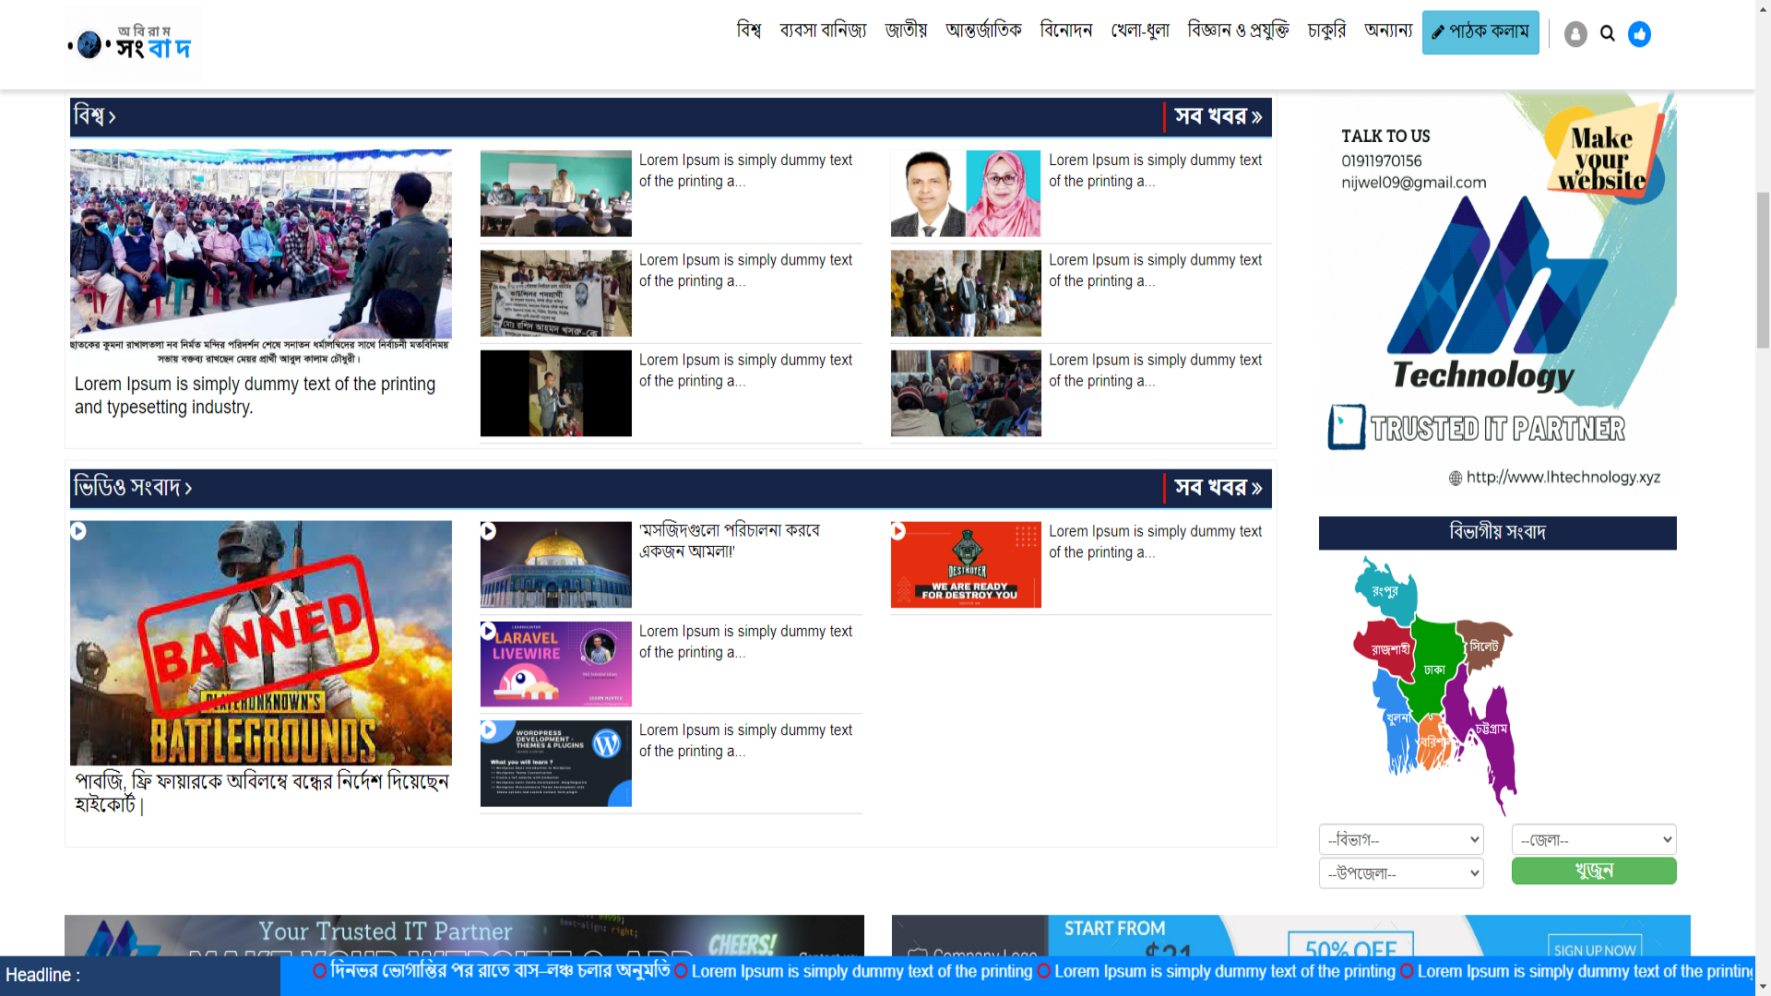
Task: Click the page vertical scrollbar thumb
Action: pyautogui.click(x=1763, y=269)
